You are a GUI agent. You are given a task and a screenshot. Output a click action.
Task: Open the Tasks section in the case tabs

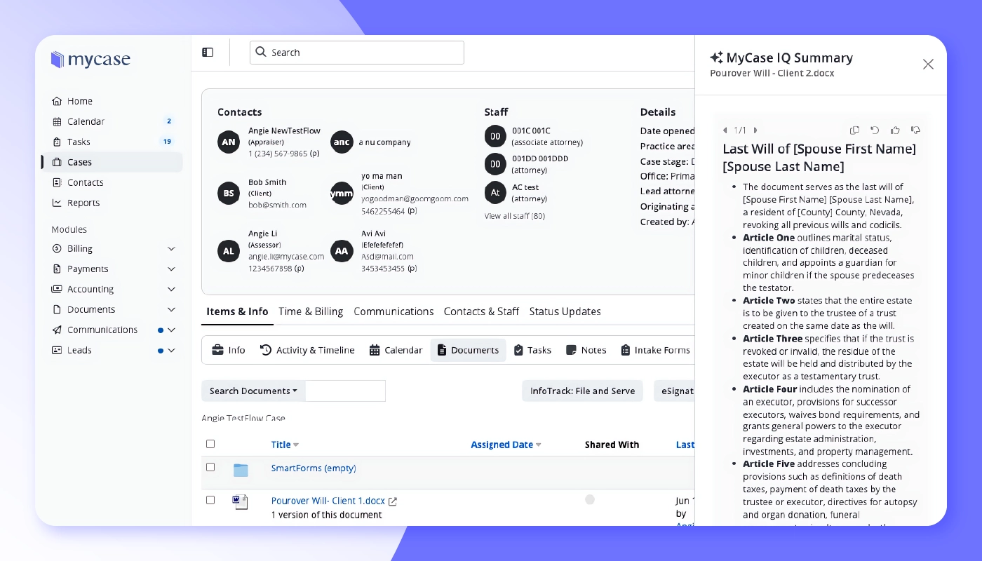tap(532, 350)
